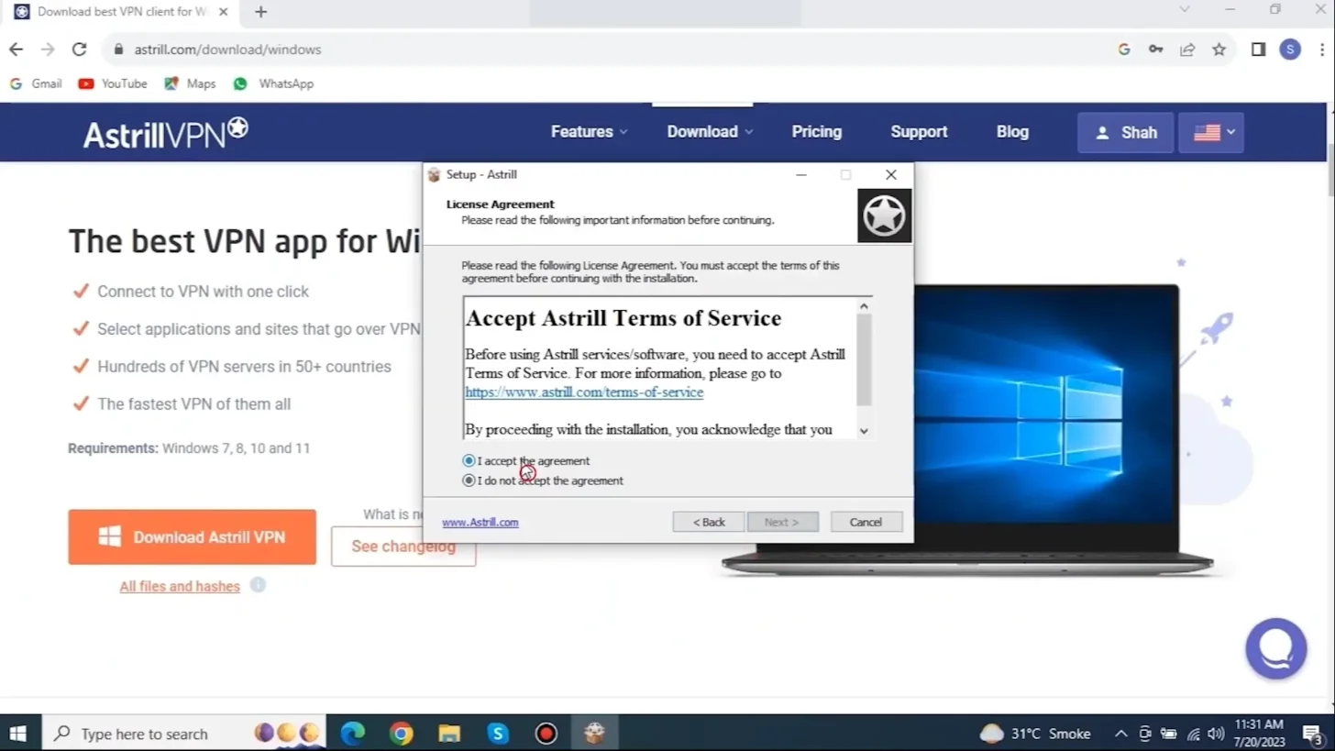Select I do not accept the agreement
The height and width of the screenshot is (751, 1335).
(469, 480)
